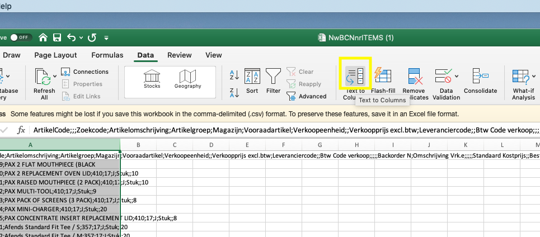Choose the Stocks data type
This screenshot has width=540, height=237.
(x=152, y=80)
